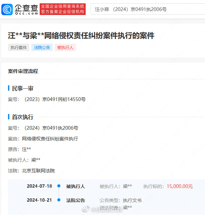Focus the search box with 汪小菲 query
The width and height of the screenshot is (205, 215).
pyautogui.click(x=148, y=9)
